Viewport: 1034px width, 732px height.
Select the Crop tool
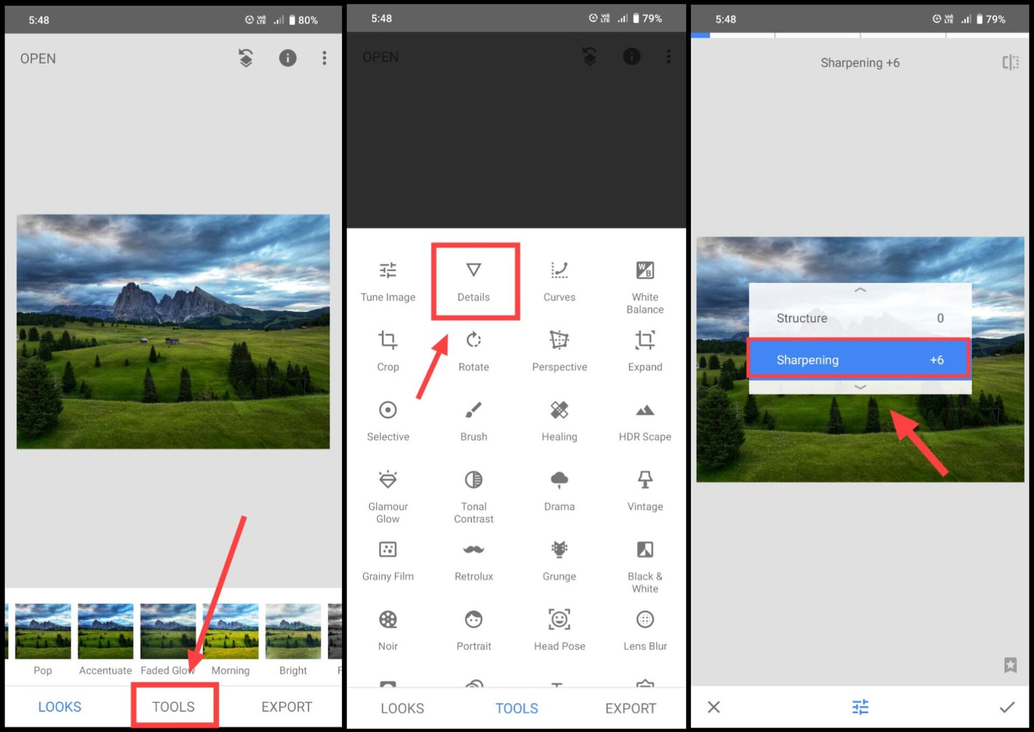(x=388, y=351)
